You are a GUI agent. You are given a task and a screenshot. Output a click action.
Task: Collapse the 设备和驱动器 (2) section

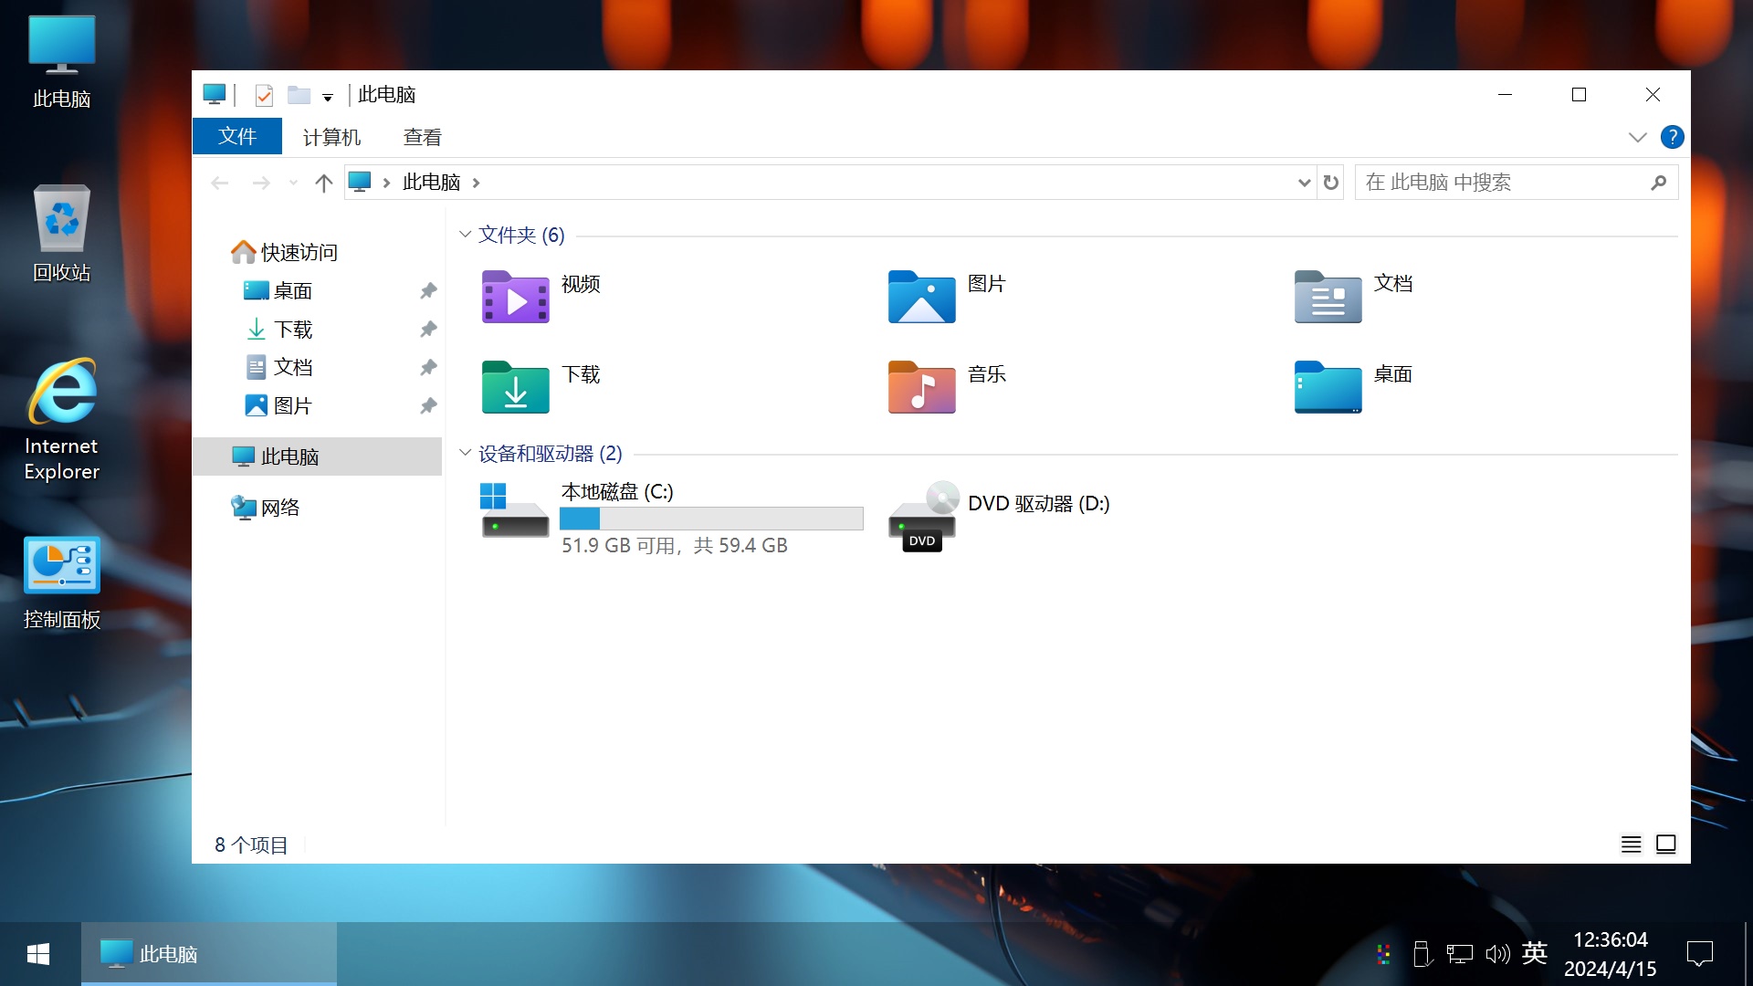pyautogui.click(x=465, y=453)
